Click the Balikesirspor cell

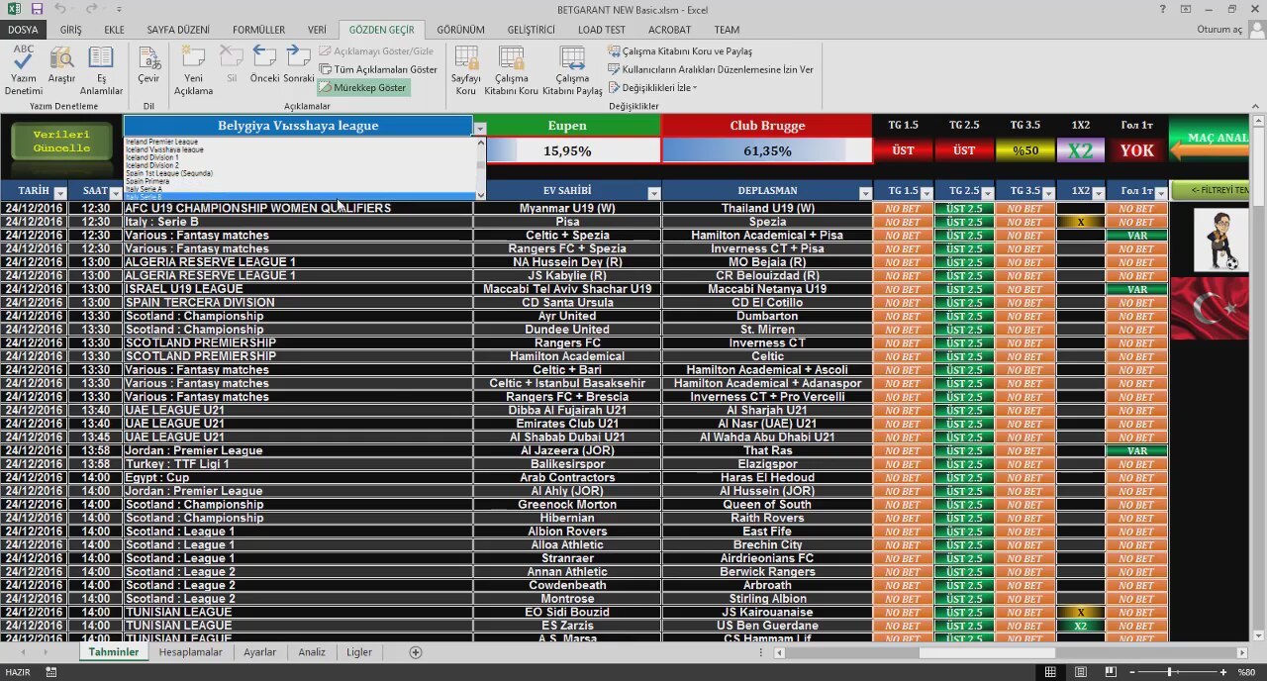tap(567, 464)
